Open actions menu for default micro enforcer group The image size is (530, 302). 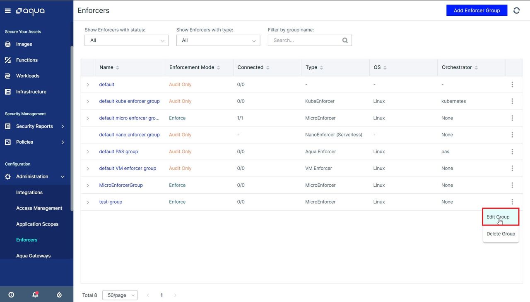pyautogui.click(x=512, y=118)
